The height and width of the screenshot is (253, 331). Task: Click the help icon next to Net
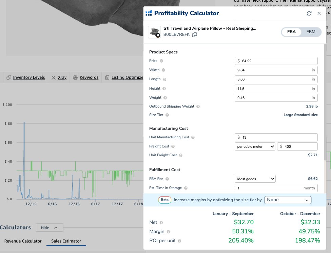click(x=161, y=223)
